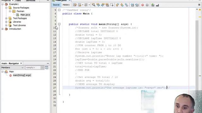Toggle Bookmark icon in editor toolbar

127,5
